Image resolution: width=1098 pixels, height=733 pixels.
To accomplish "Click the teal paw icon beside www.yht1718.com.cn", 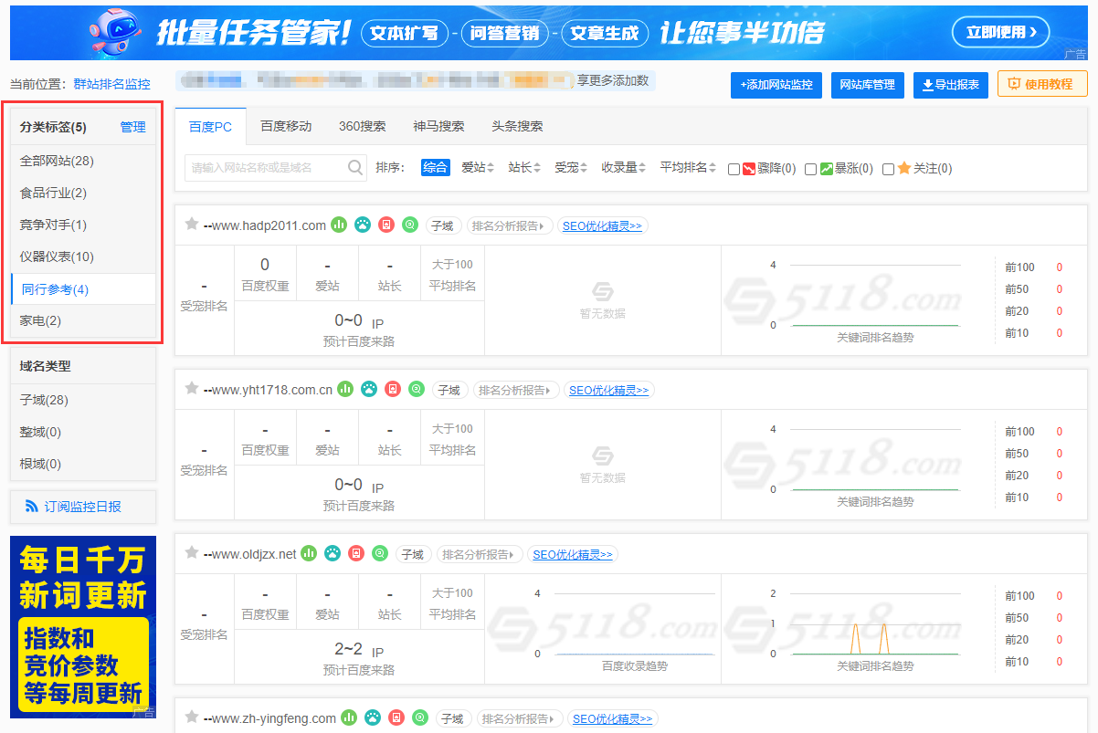I will pyautogui.click(x=369, y=389).
